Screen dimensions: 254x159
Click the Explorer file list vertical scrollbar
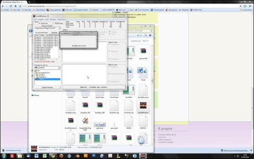point(152,95)
